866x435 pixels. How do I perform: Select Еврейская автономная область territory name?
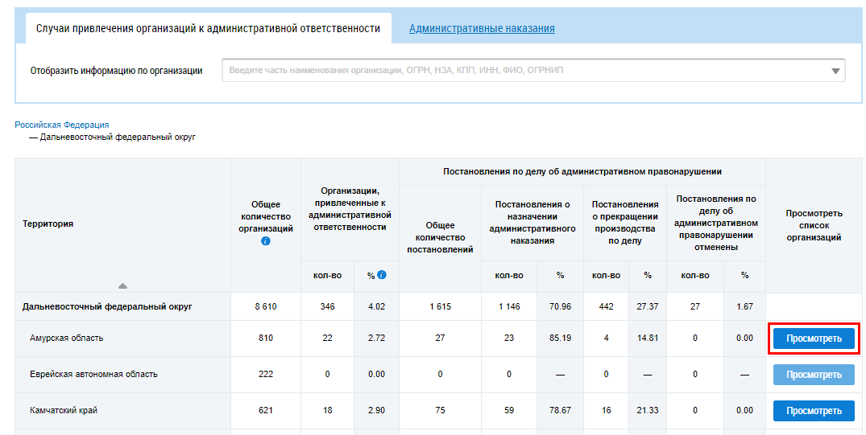coord(93,375)
